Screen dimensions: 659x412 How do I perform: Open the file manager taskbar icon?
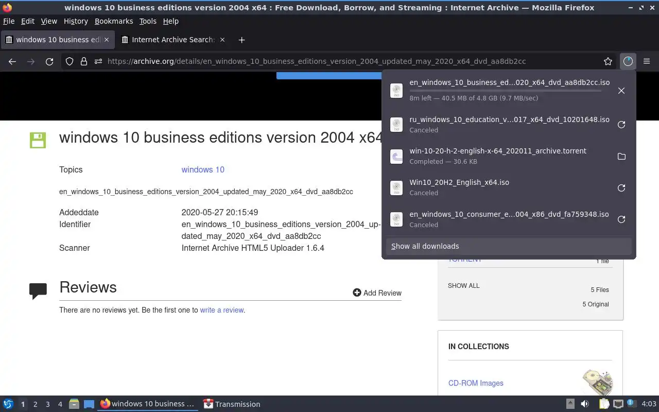[74, 404]
